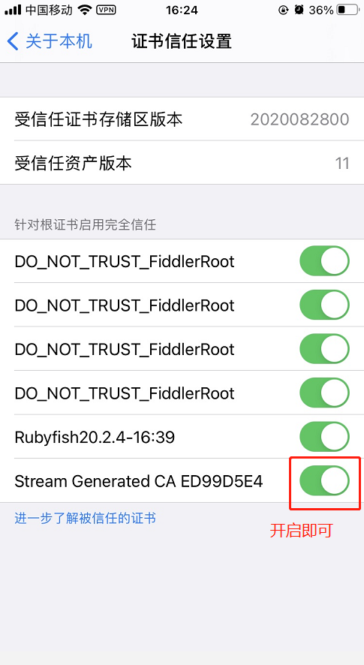Screen dimensions: 364x665
Task: Toggle the fourth DO_NOT_TRUST_FiddlerRoot switch
Action: [324, 393]
